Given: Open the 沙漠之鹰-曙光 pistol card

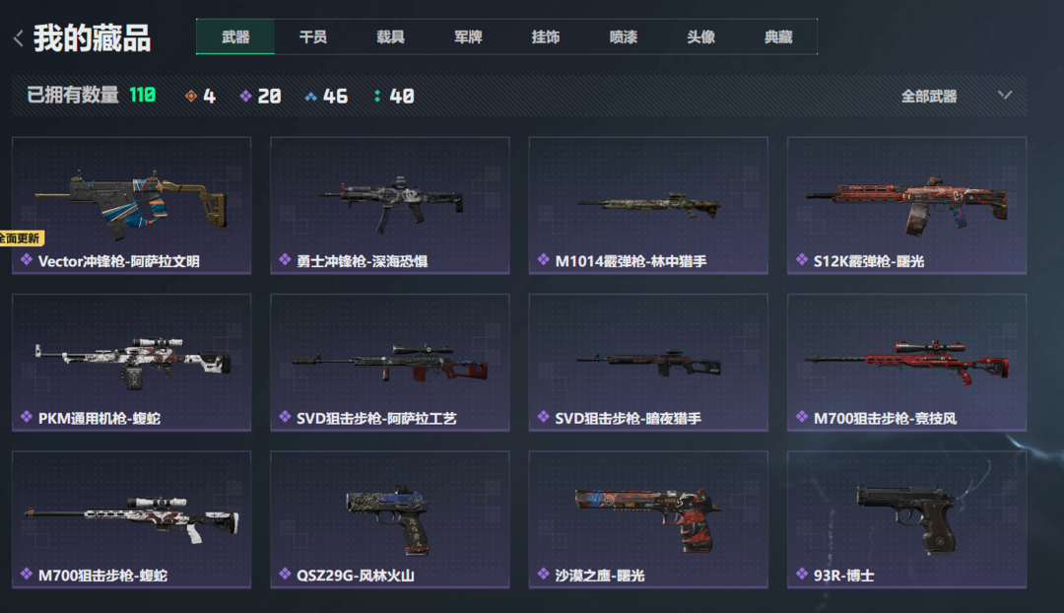Looking at the screenshot, I should tap(648, 519).
